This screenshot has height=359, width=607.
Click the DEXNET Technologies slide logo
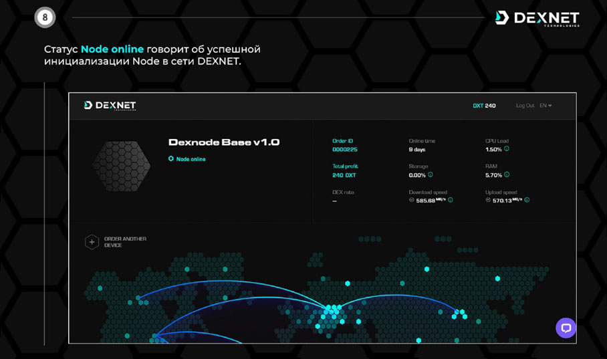(x=537, y=18)
